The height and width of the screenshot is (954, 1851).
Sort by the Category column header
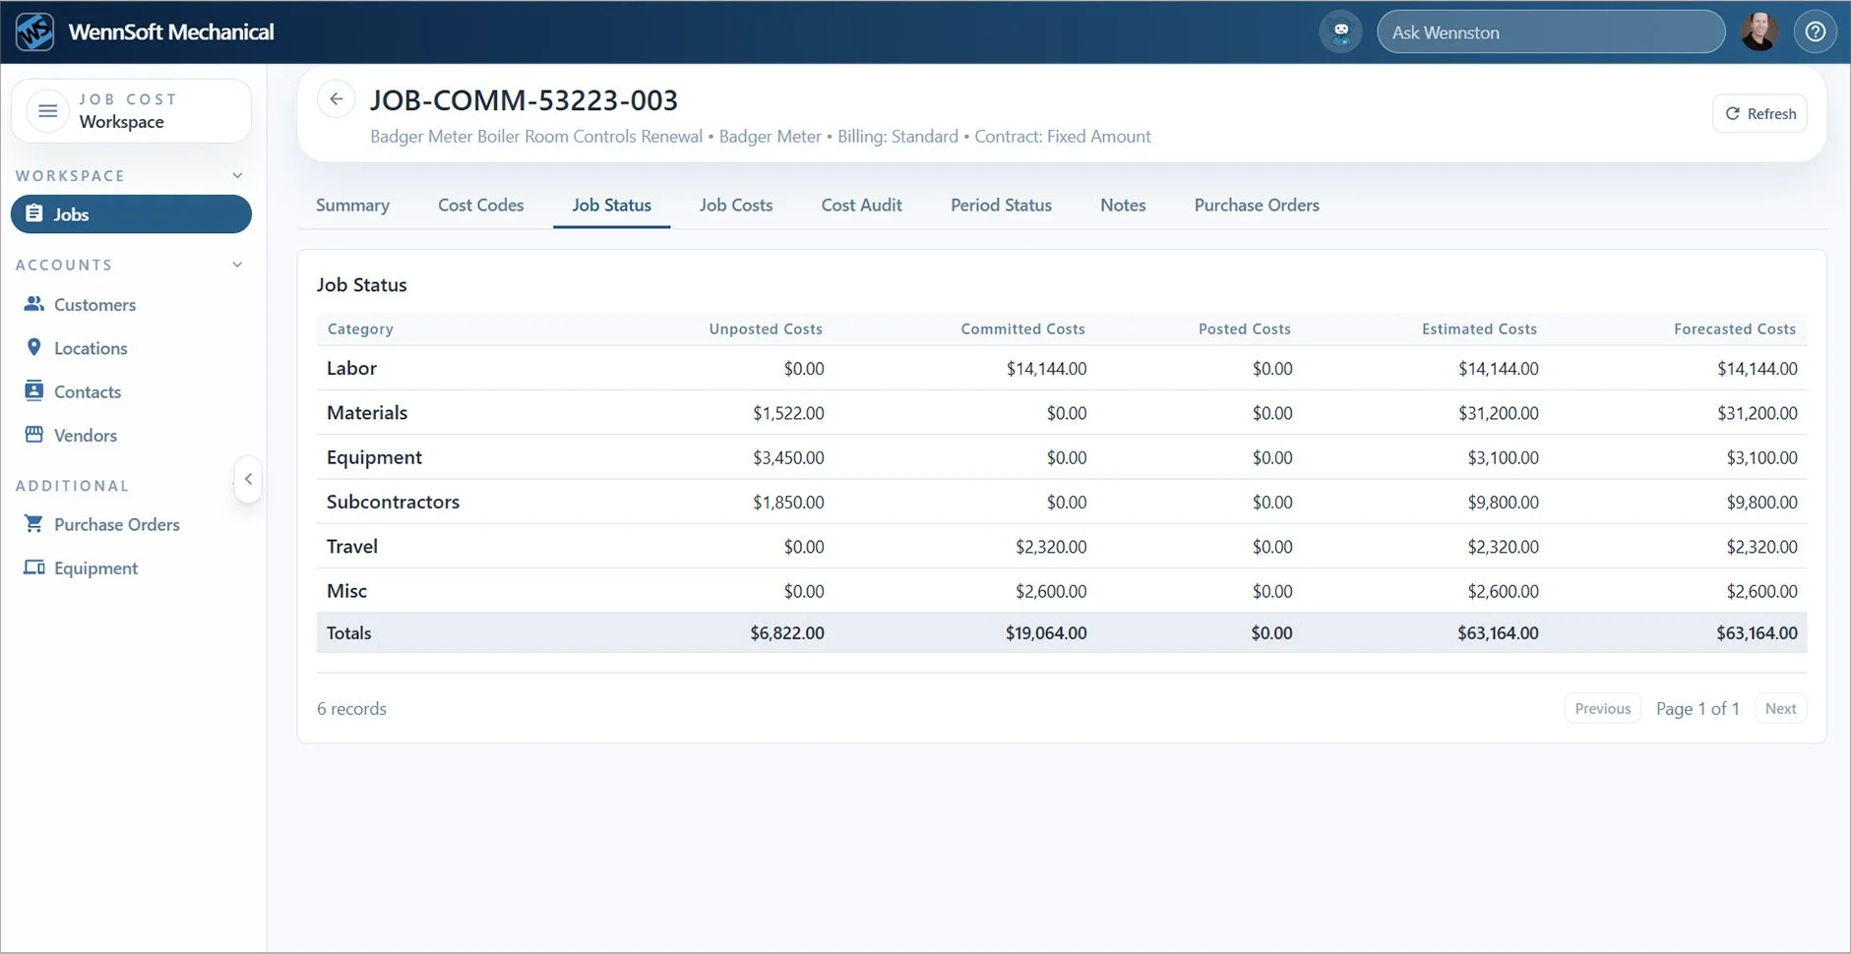360,328
